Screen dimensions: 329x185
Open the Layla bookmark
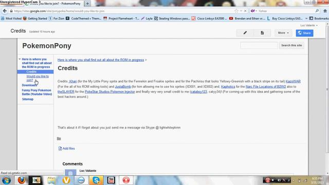coord(147,18)
